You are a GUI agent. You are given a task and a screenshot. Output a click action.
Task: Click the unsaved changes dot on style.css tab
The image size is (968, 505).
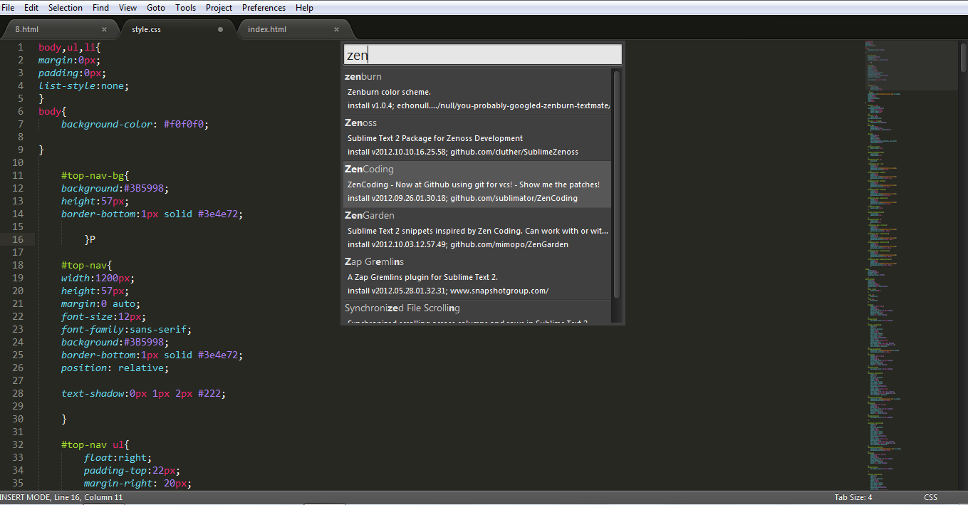click(221, 29)
